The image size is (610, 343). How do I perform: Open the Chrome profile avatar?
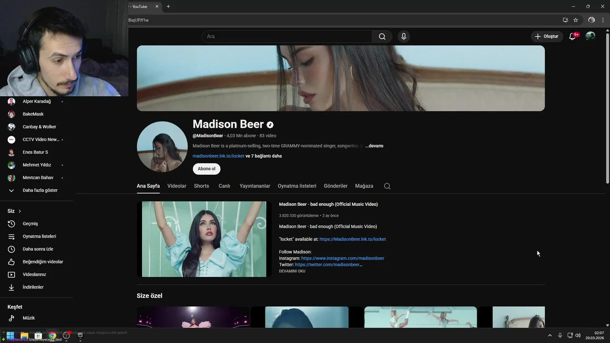tap(591, 20)
